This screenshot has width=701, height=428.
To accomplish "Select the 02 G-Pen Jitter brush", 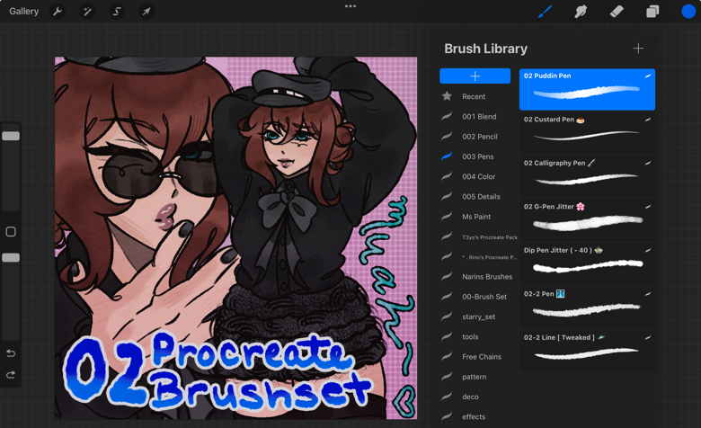I will click(587, 219).
